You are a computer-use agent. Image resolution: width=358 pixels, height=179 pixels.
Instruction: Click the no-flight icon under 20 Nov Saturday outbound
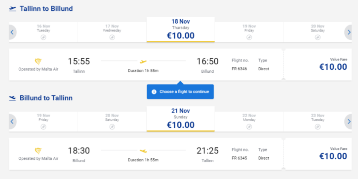318,37
